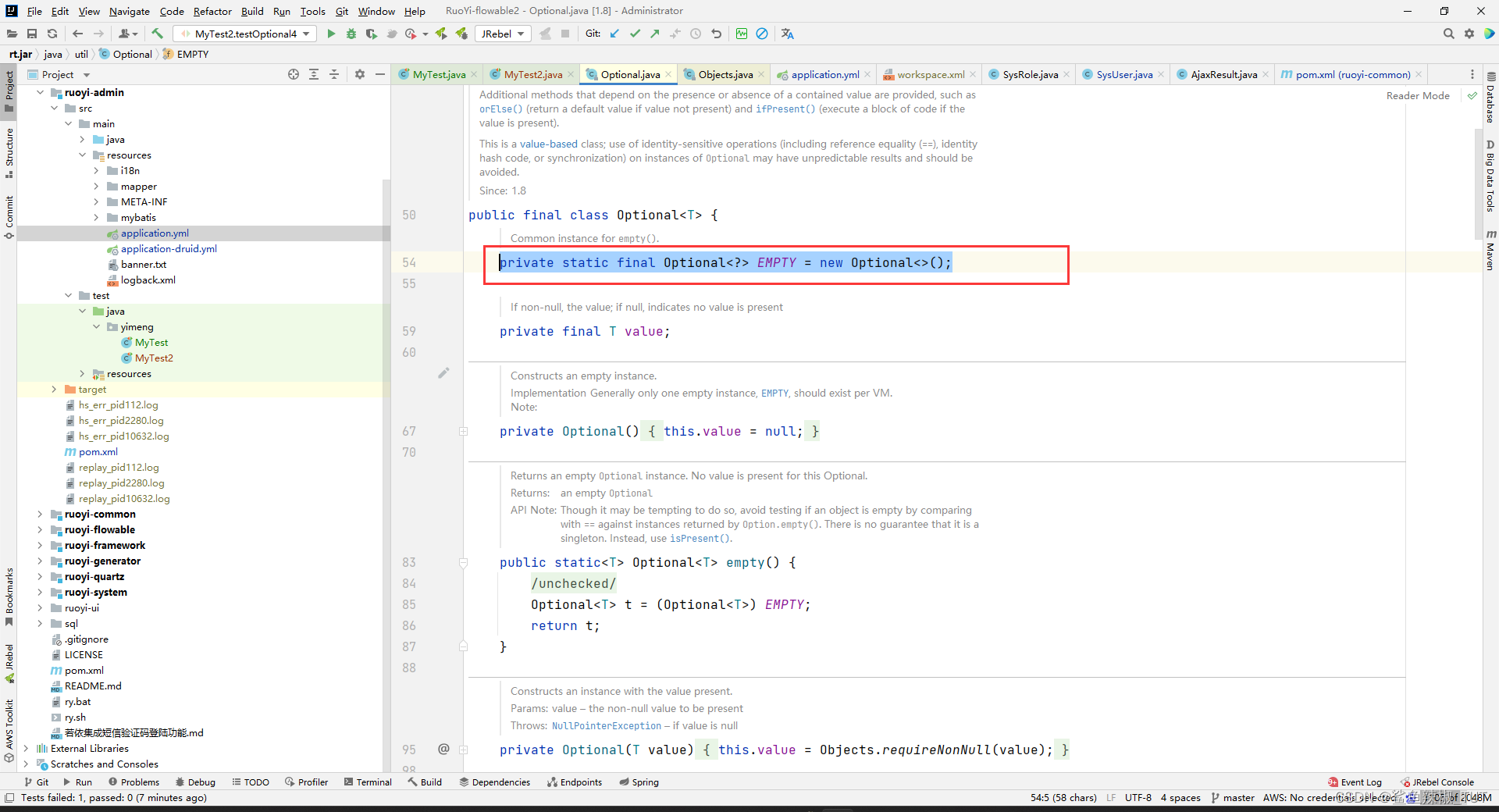The height and width of the screenshot is (812, 1499).
Task: Expand the ruoyi-common module
Action: point(40,514)
